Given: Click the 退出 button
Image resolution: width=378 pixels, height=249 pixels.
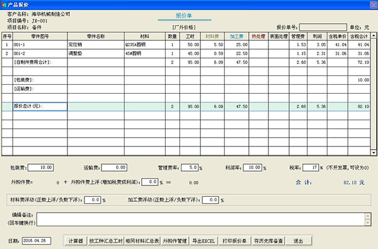Looking at the screenshot, I should click(x=298, y=241).
